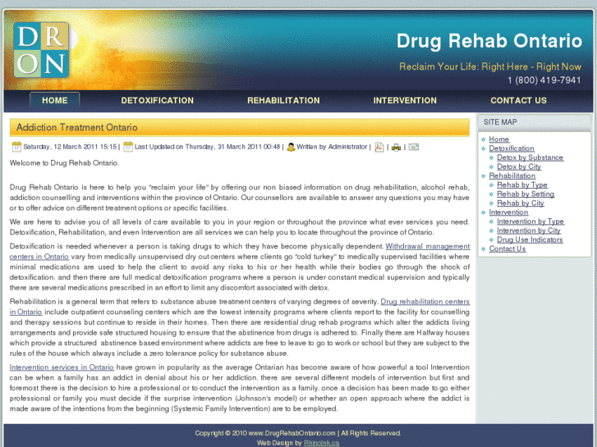Open Intervention by Type link
Screen dimensions: 597x447
[530, 221]
